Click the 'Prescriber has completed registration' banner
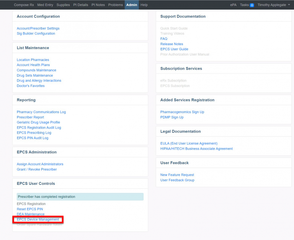294x240 pixels. click(x=80, y=197)
